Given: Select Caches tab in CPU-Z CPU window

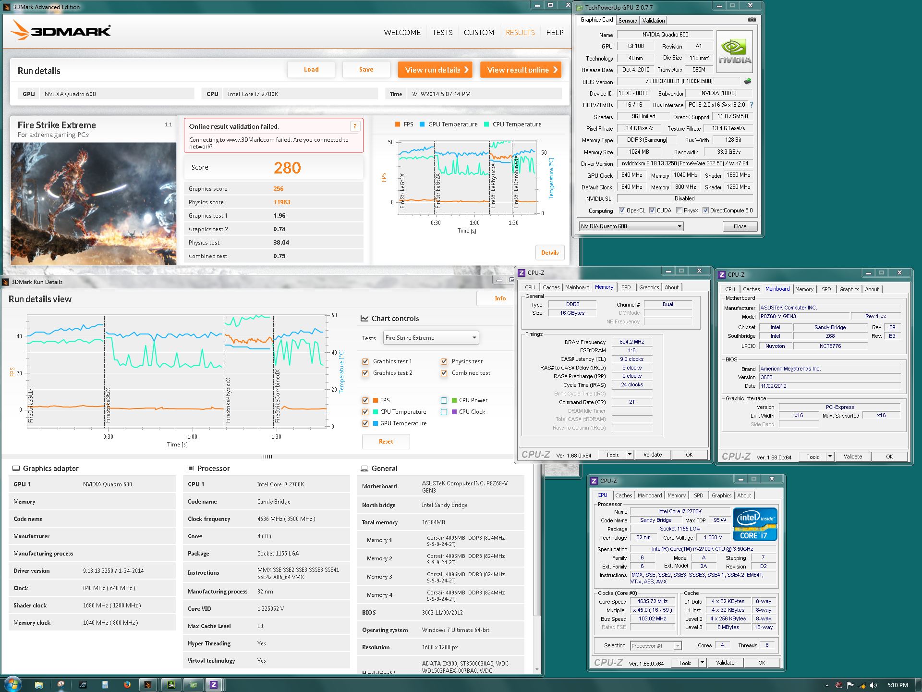Looking at the screenshot, I should tap(624, 495).
